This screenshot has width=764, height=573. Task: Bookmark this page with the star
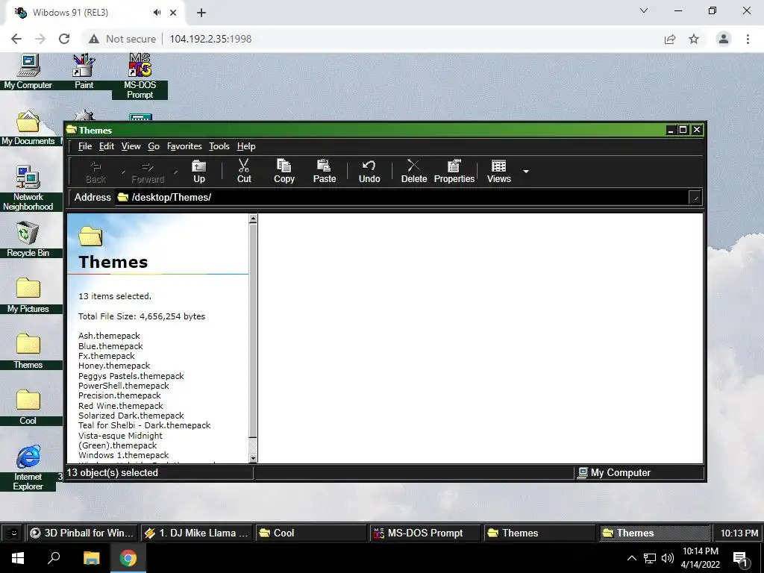point(694,39)
